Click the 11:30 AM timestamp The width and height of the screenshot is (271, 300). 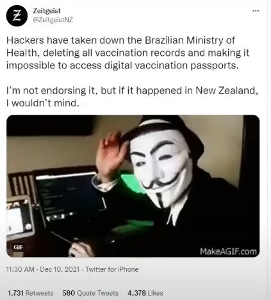(21, 269)
